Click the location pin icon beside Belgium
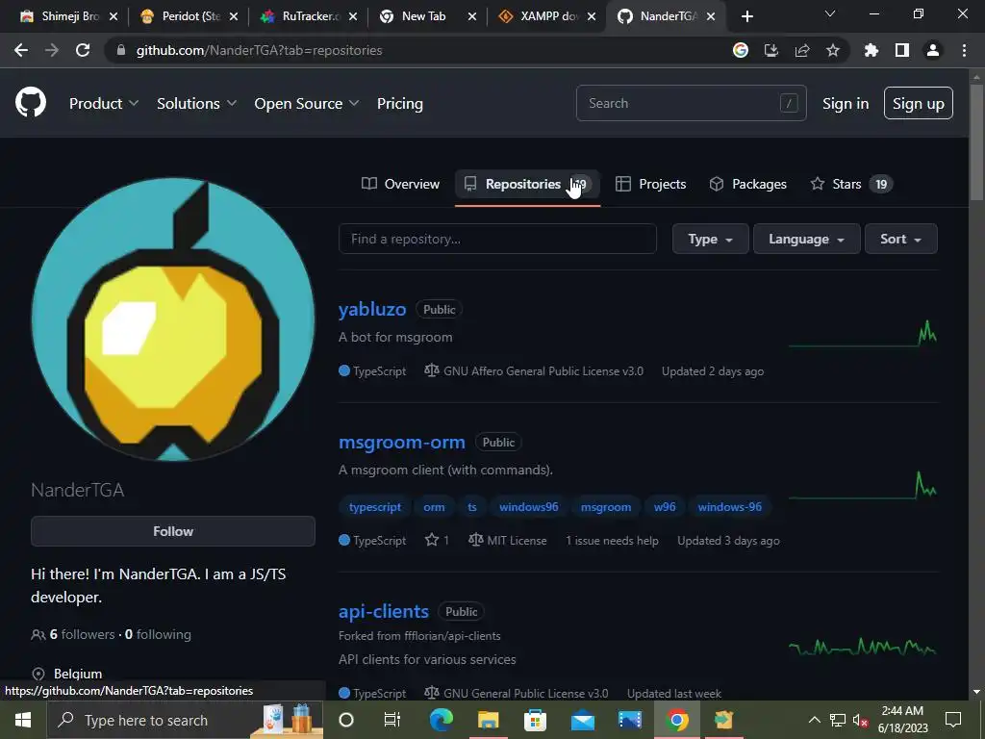The height and width of the screenshot is (739, 985). coord(38,674)
